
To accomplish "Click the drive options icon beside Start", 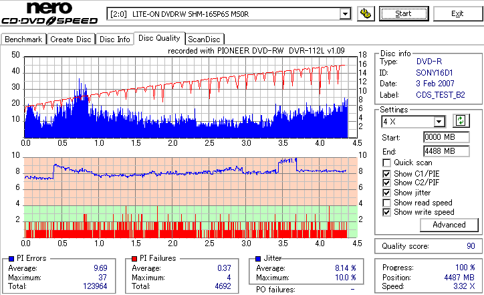I will click(366, 14).
